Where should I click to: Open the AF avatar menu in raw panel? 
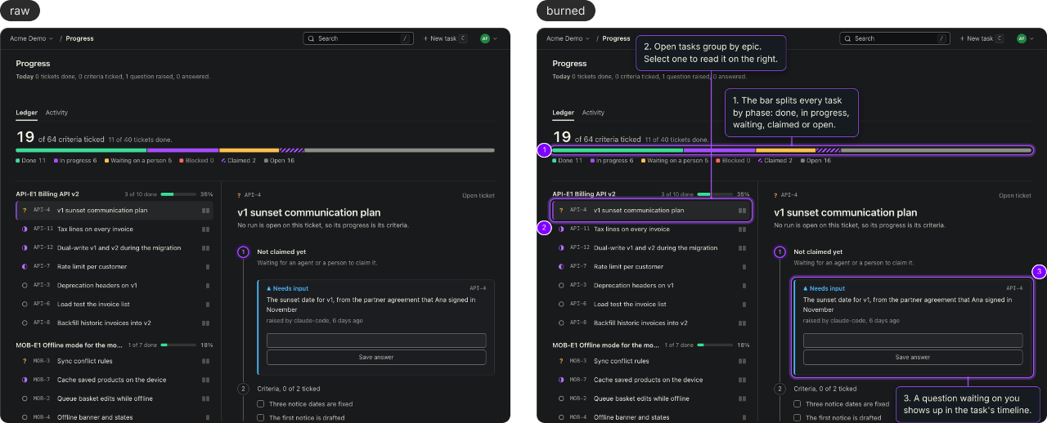tap(488, 38)
